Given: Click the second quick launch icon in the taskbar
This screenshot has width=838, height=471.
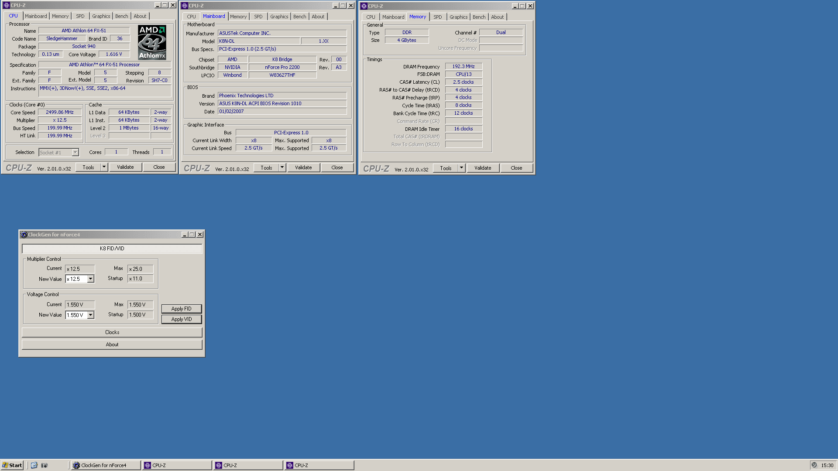Looking at the screenshot, I should click(45, 465).
